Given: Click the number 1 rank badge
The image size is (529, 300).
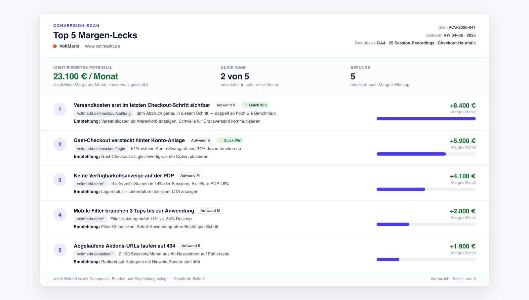Looking at the screenshot, I should coord(60,109).
